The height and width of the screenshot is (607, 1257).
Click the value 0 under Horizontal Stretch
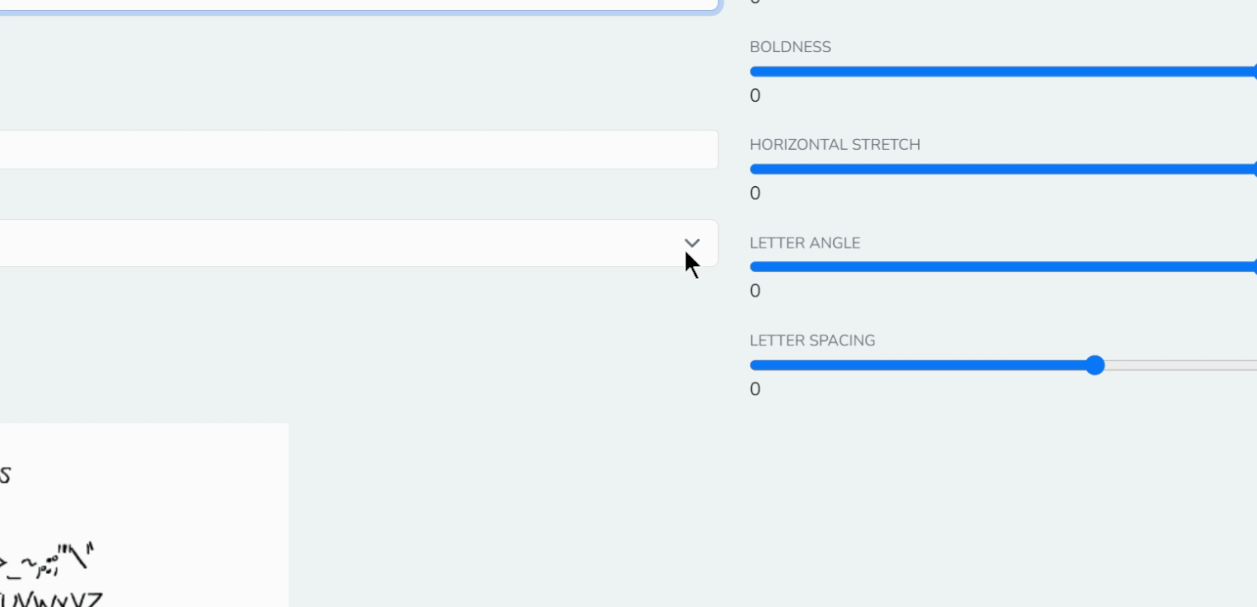click(x=755, y=193)
